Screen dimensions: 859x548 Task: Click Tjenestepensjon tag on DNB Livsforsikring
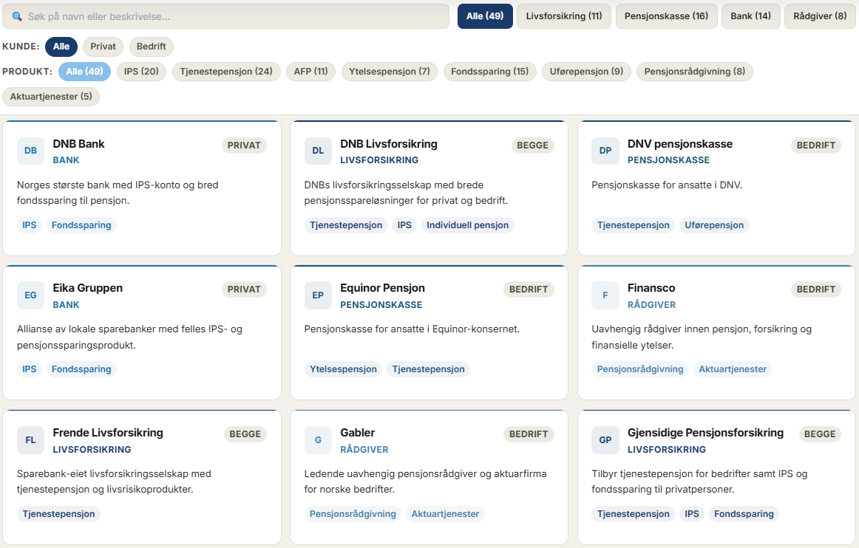coord(346,225)
